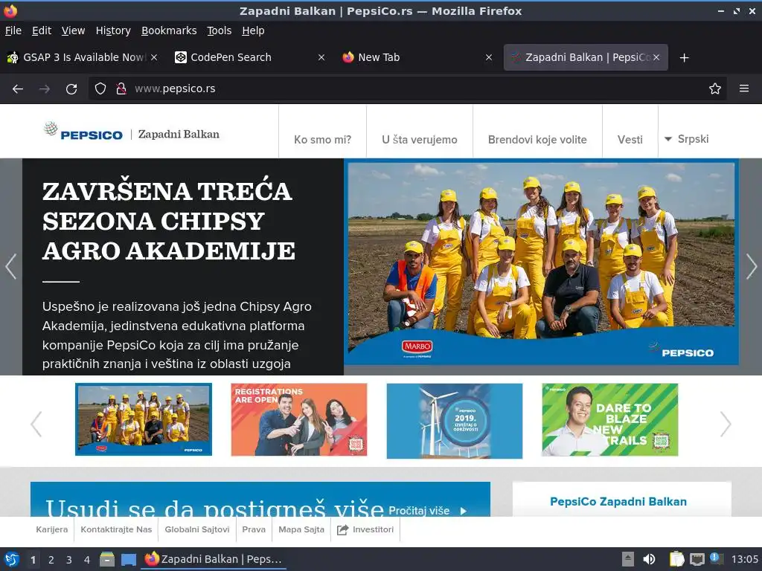
Task: Select the Registrations Are Open thumbnail
Action: [299, 419]
